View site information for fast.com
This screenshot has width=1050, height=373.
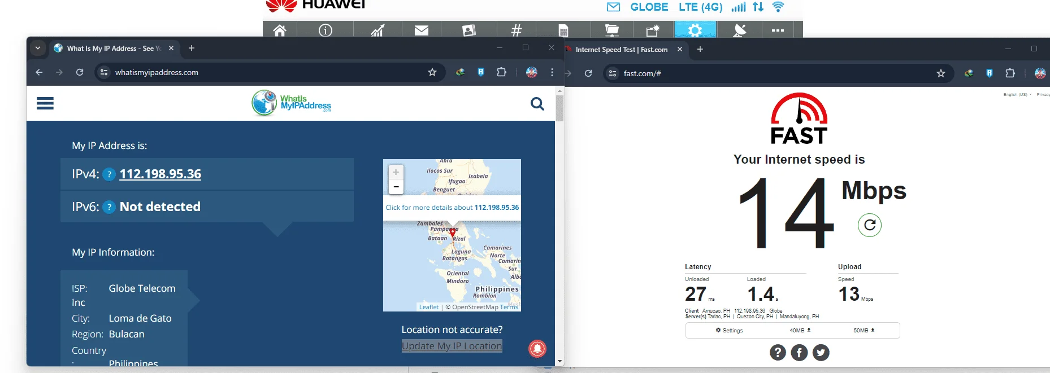(x=613, y=73)
